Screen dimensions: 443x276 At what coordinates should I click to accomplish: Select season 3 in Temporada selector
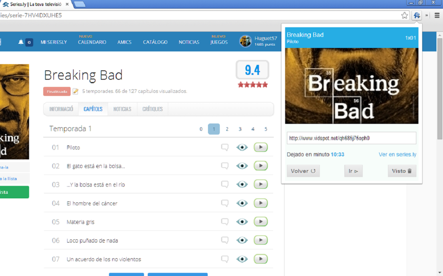[240, 129]
